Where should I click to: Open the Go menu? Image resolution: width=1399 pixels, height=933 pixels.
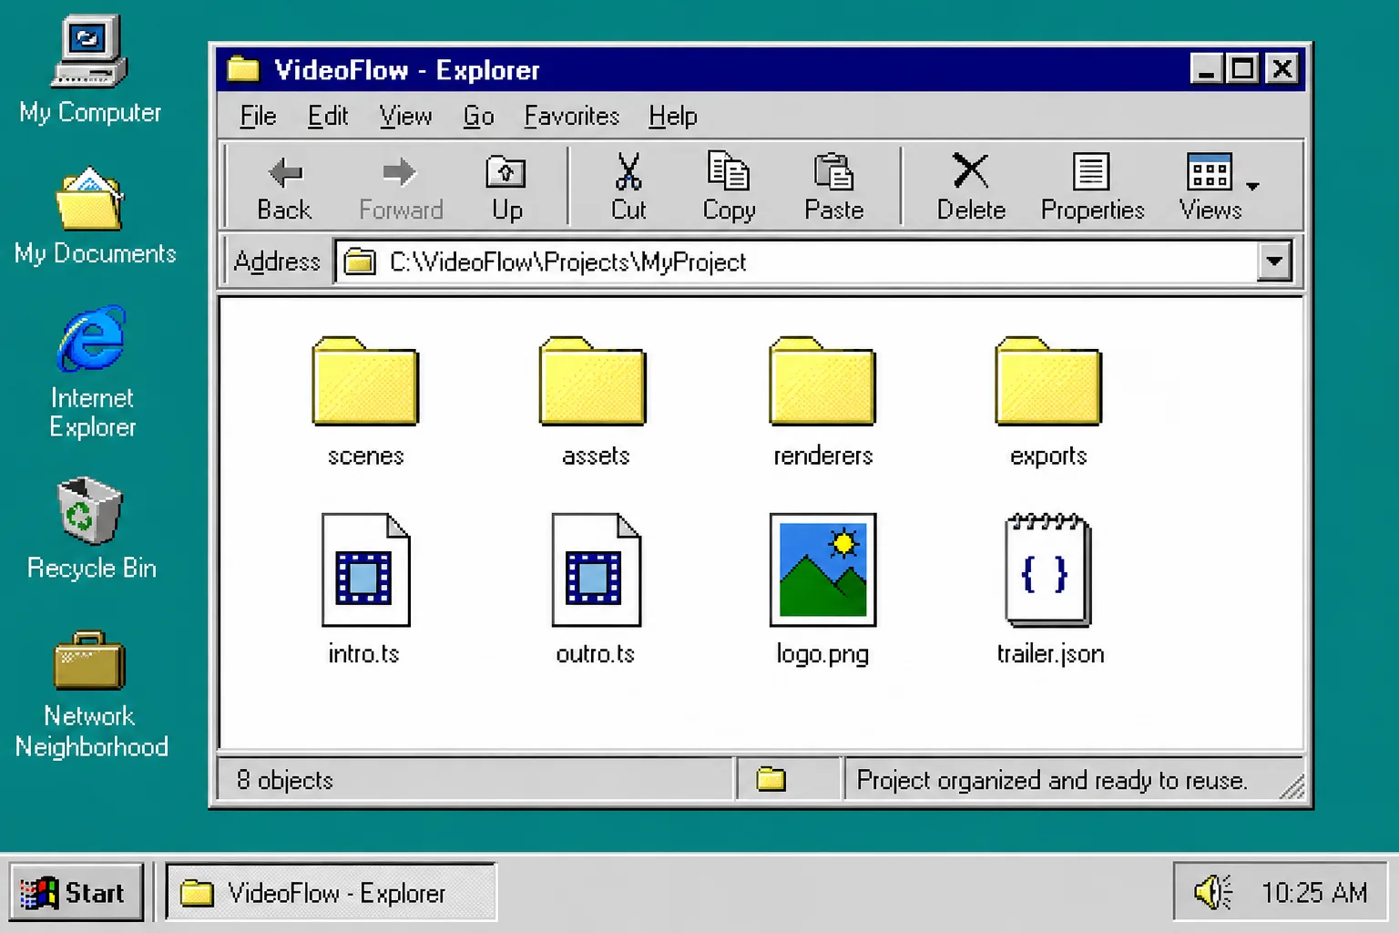pos(478,116)
